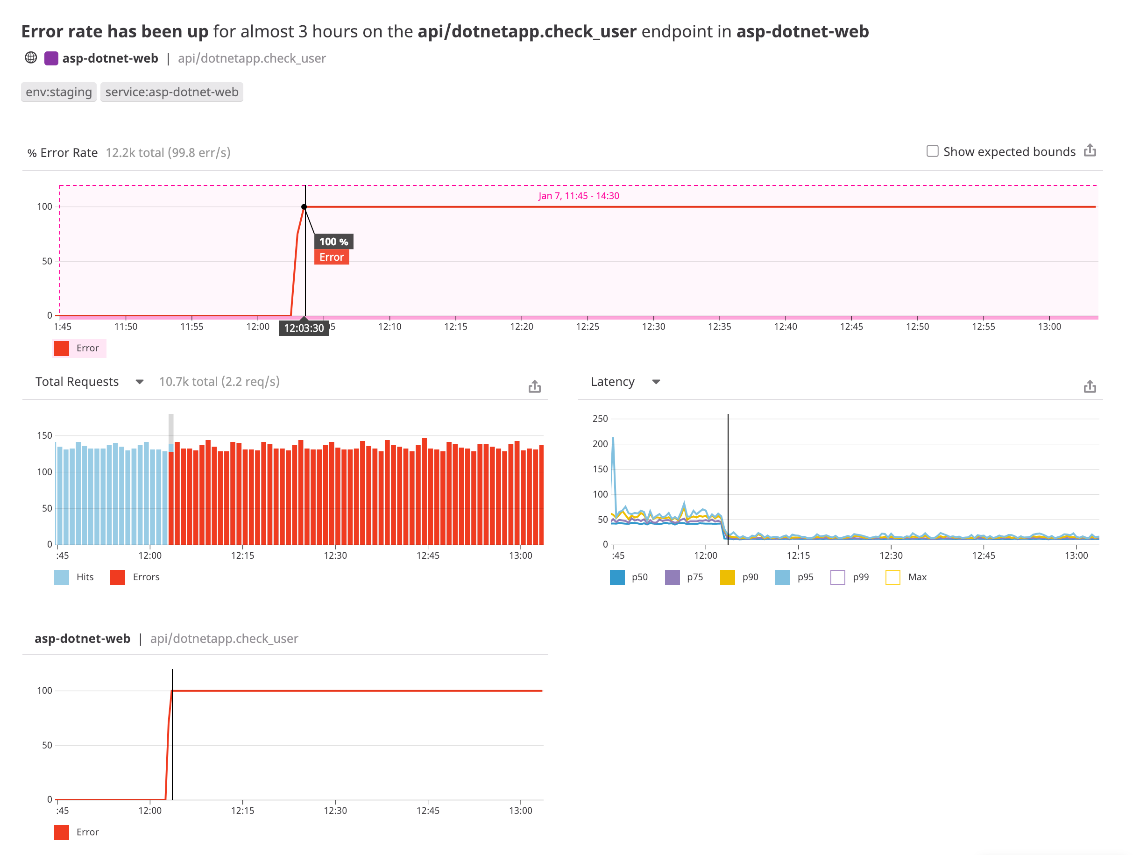Export the Total Requests chart
Viewport: 1133px width, 855px height.
(535, 386)
